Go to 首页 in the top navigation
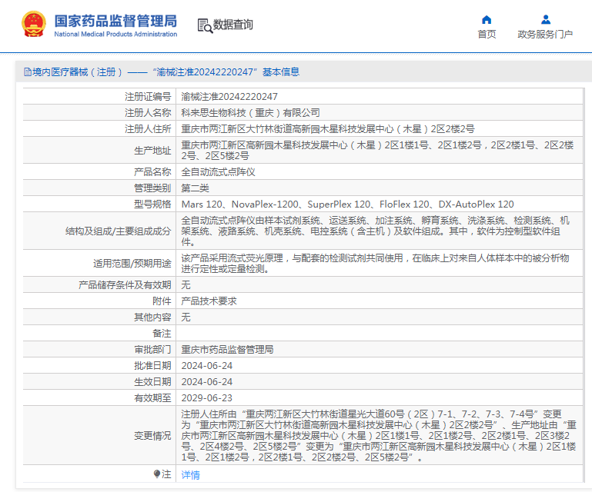 point(487,34)
